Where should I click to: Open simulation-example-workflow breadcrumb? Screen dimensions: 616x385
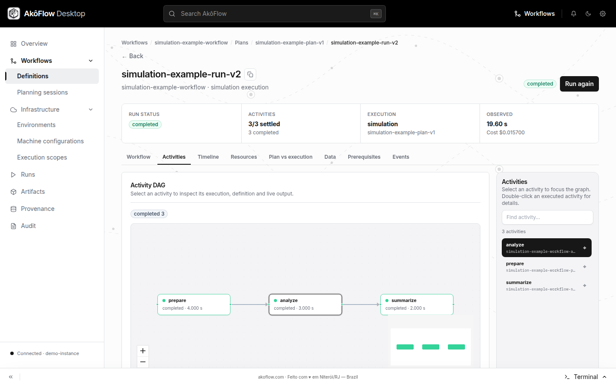tap(191, 43)
